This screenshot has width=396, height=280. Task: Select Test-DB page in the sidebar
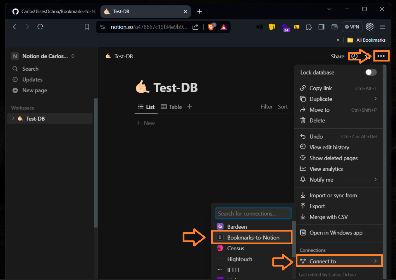[50, 118]
